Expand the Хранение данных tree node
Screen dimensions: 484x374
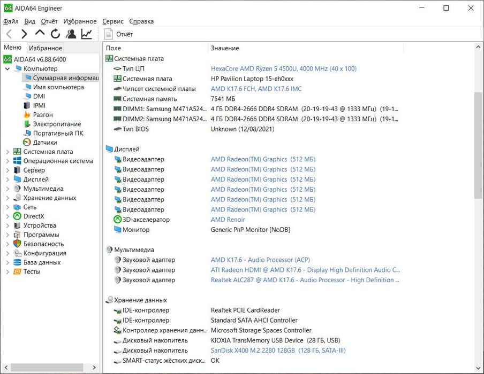[7, 198]
